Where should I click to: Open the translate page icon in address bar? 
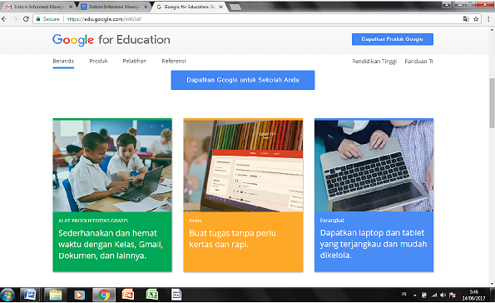(466, 19)
